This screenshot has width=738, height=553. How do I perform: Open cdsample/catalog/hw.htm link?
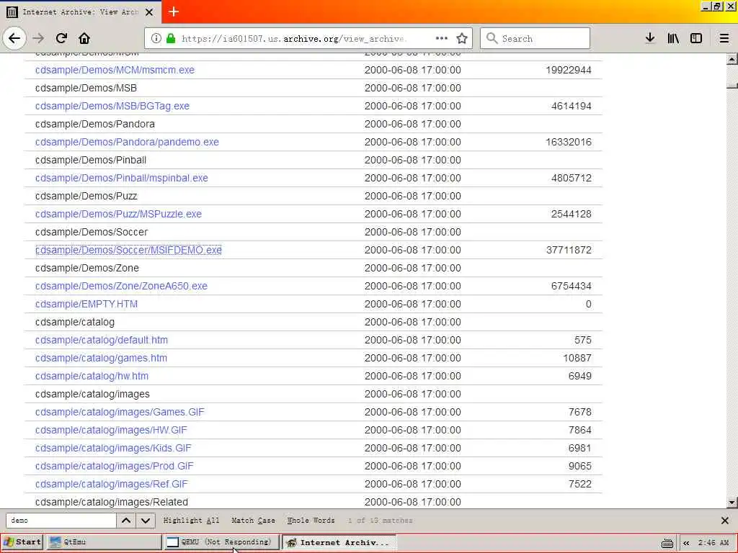coord(92,376)
